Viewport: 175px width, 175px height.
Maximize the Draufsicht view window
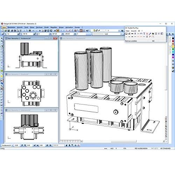[51, 74]
